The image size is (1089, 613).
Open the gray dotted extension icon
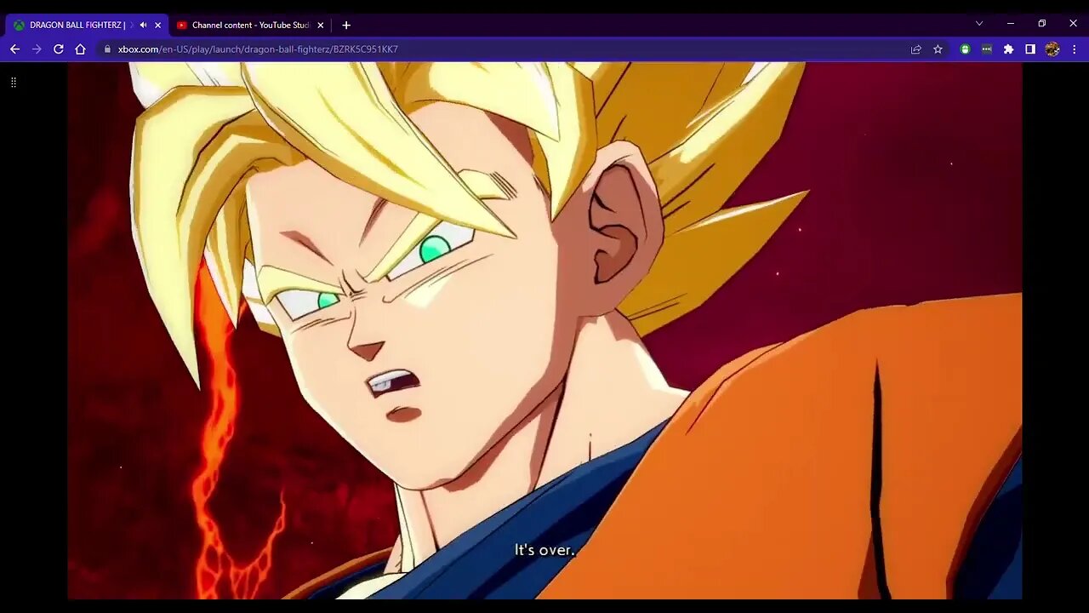point(987,49)
